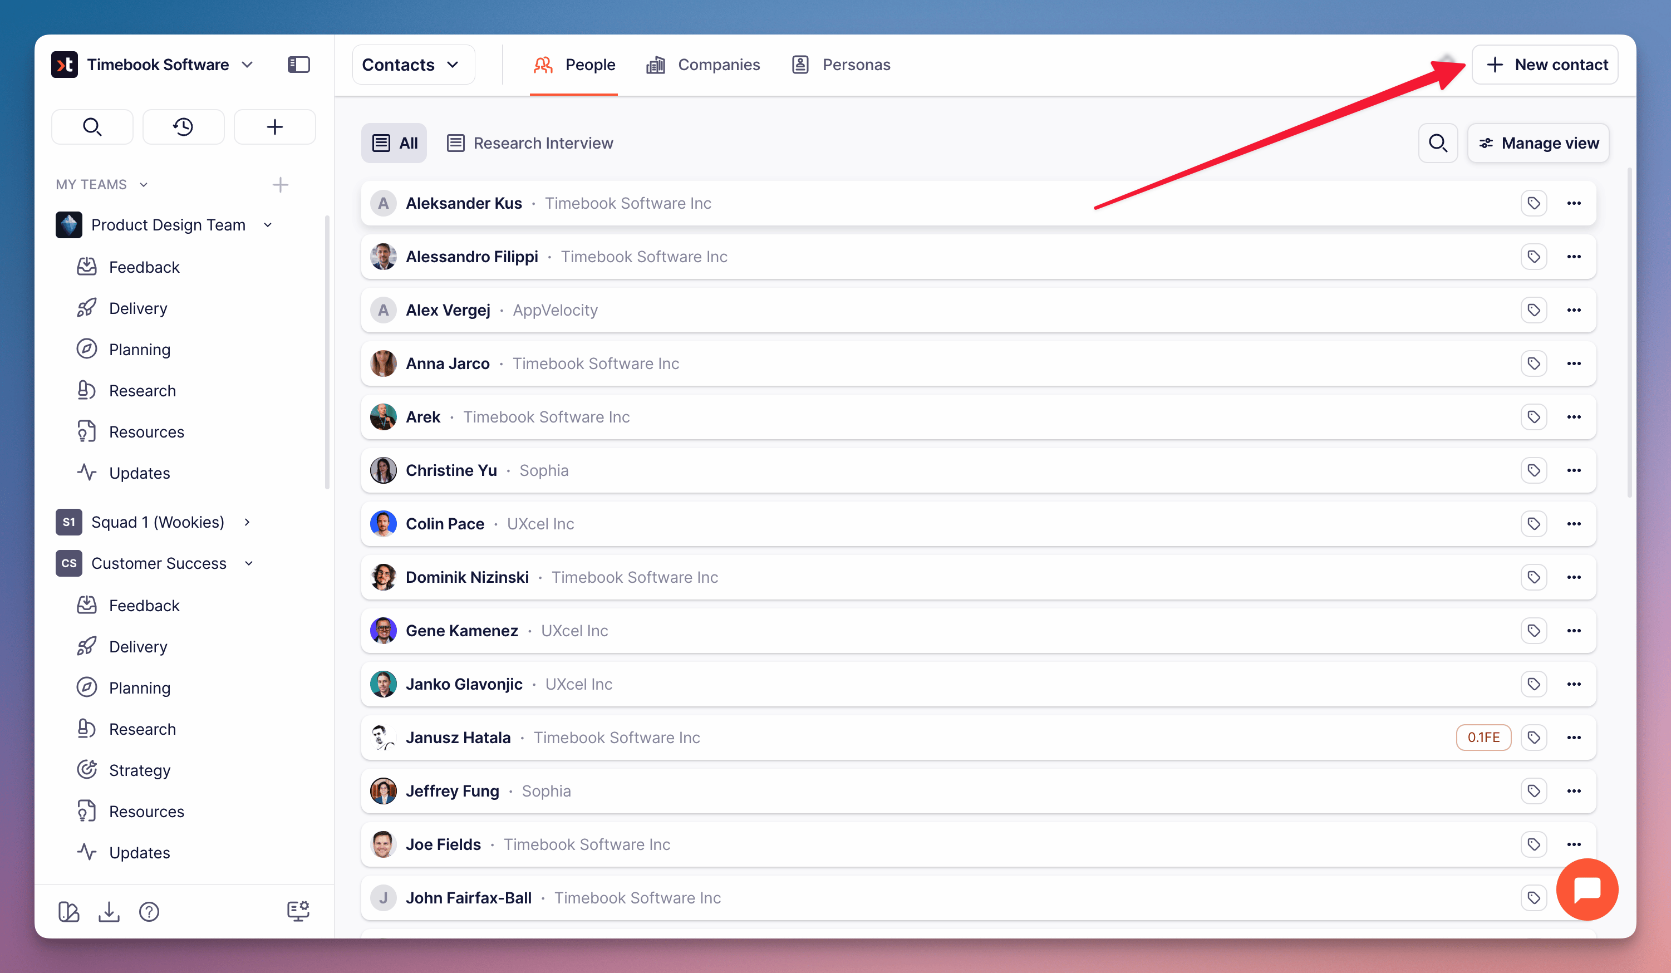Click the download icon in sidebar footer
Image resolution: width=1671 pixels, height=973 pixels.
(x=109, y=912)
